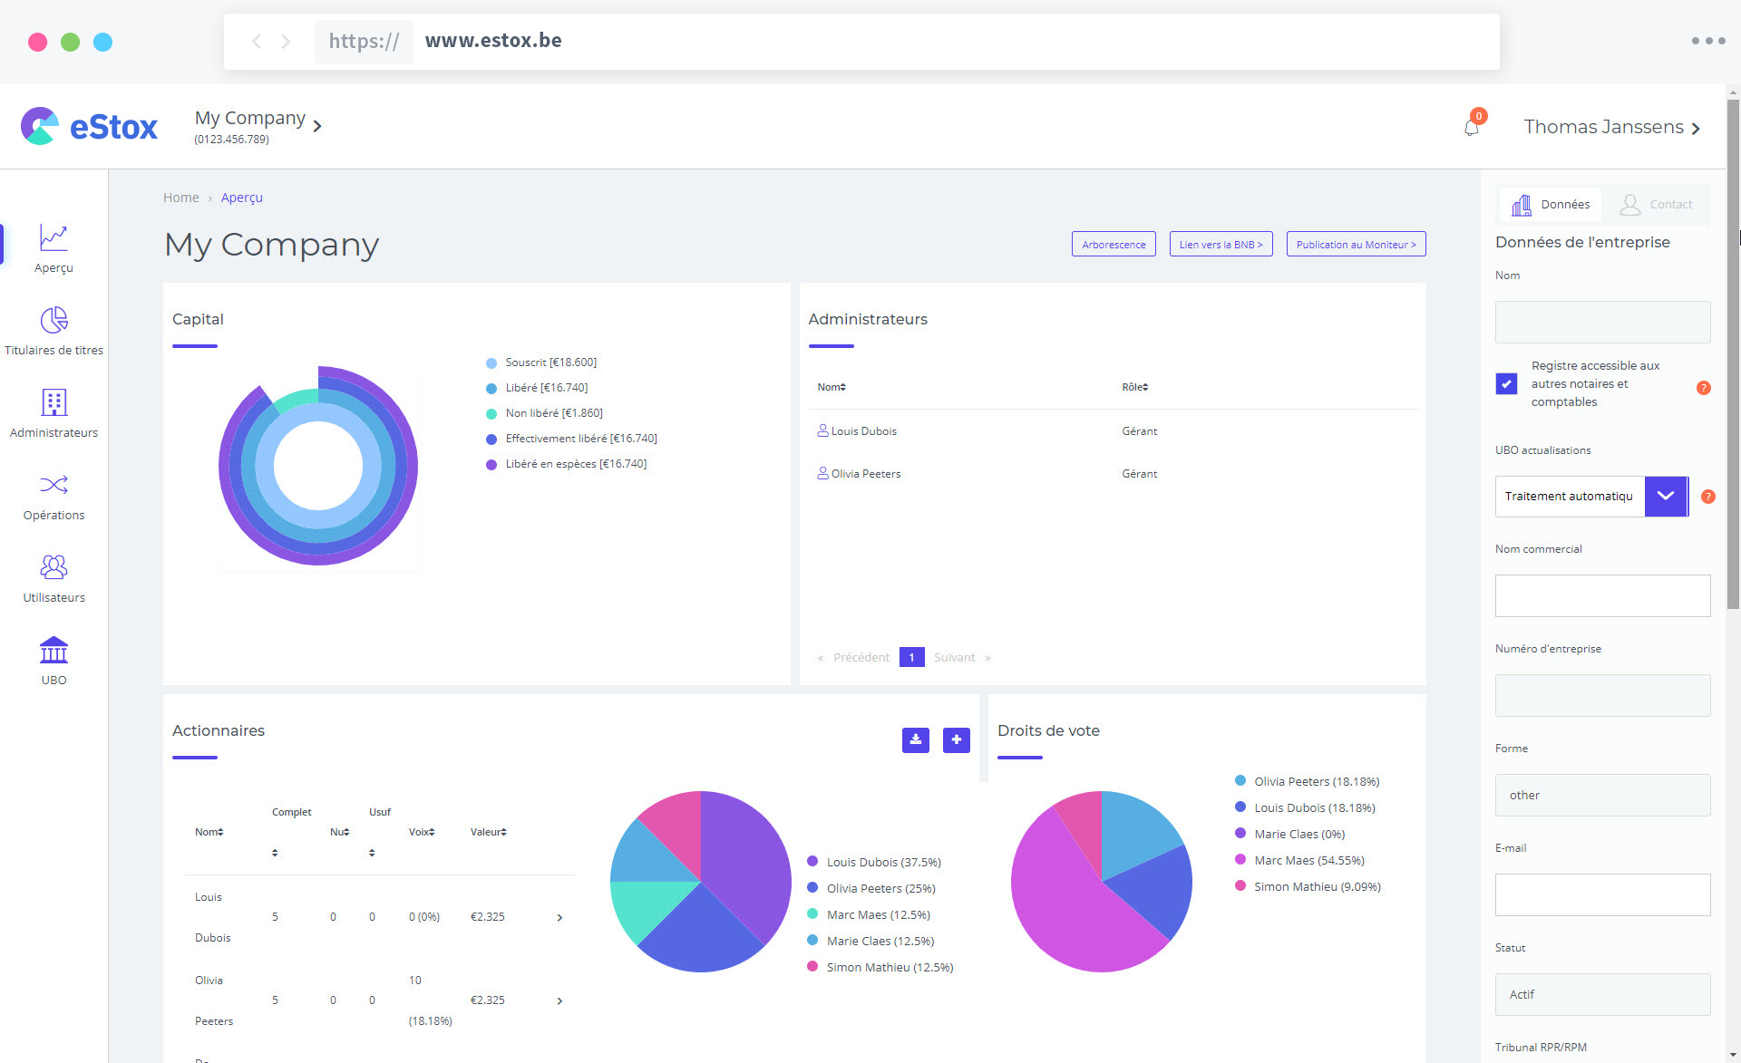Click the Numéro d'entreprise input field
This screenshot has width=1741, height=1063.
(x=1603, y=694)
